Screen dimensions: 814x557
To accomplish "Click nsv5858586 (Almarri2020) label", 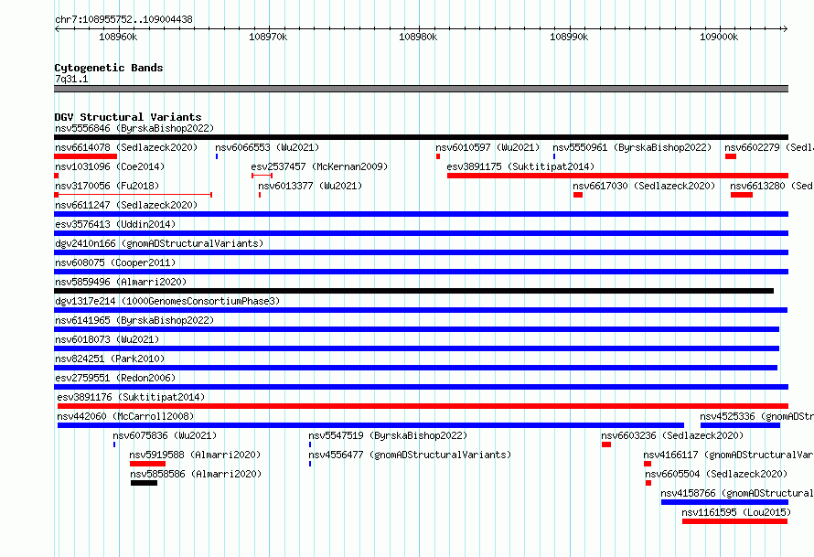I will [x=196, y=474].
